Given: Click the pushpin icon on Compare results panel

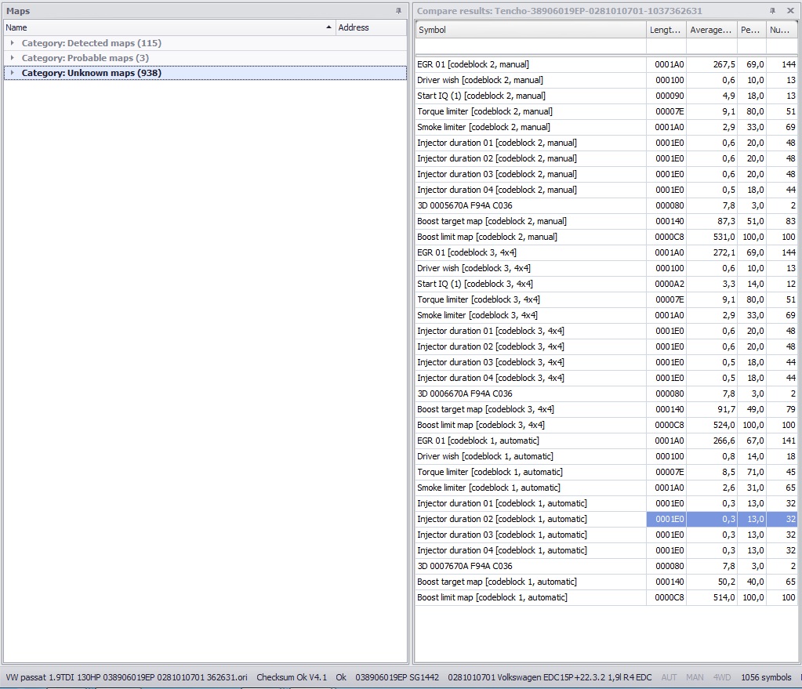Looking at the screenshot, I should pos(772,11).
